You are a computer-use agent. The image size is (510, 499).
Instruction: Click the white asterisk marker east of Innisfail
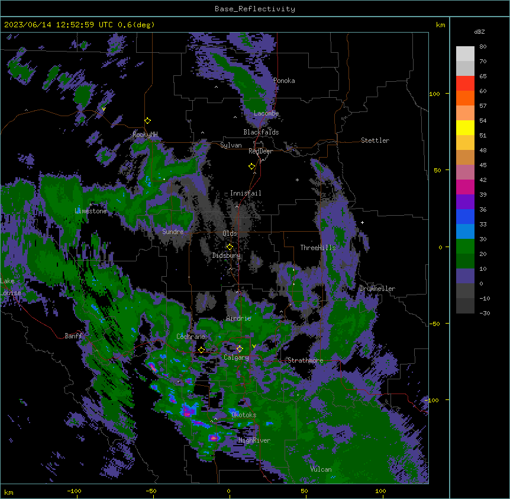(297, 180)
